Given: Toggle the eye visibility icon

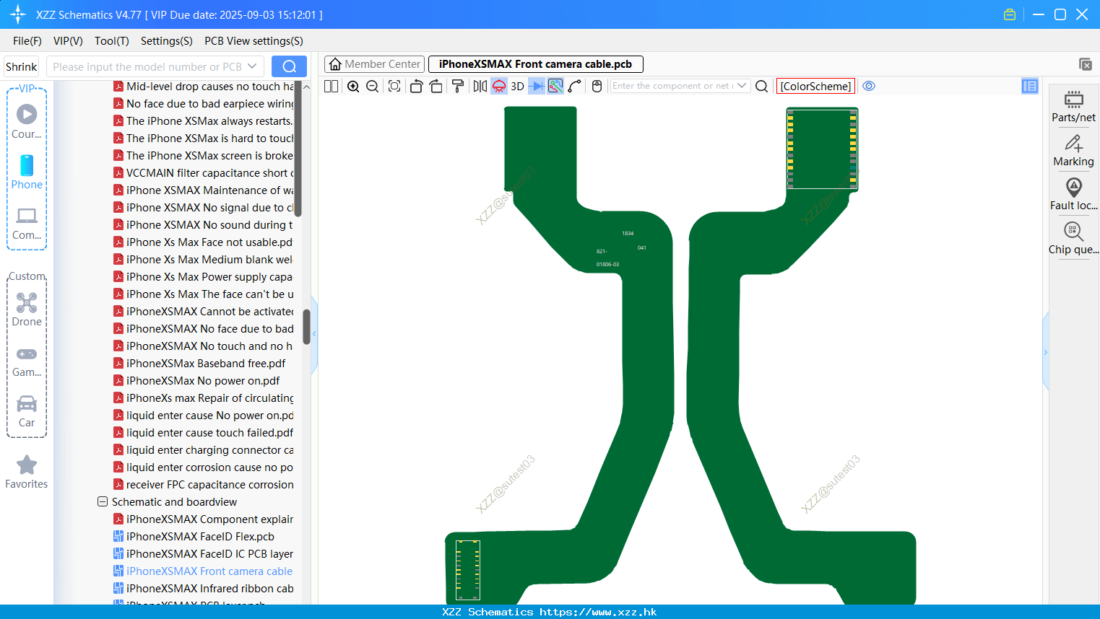Looking at the screenshot, I should (x=869, y=86).
